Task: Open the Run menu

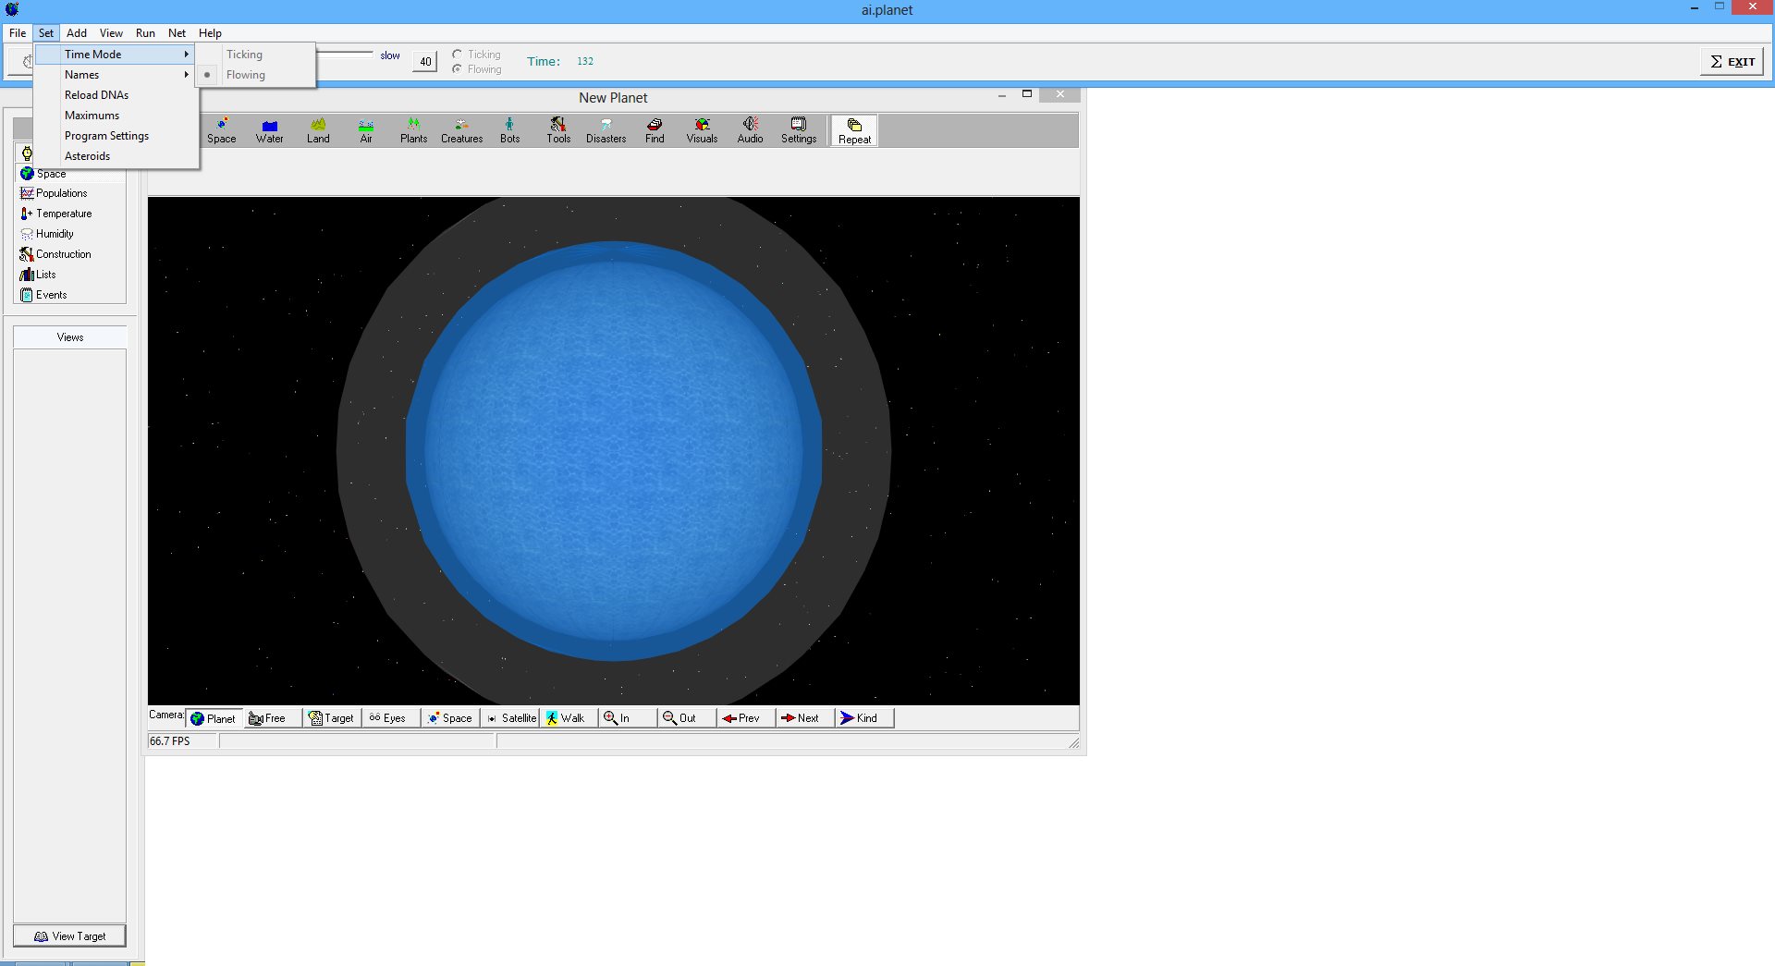Action: tap(145, 33)
